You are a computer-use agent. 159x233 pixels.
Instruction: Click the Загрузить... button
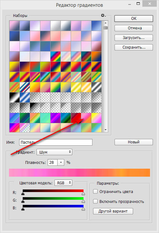coord(134,38)
